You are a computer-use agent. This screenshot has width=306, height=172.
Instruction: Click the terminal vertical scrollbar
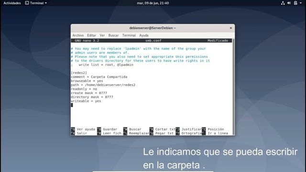(x=233, y=87)
